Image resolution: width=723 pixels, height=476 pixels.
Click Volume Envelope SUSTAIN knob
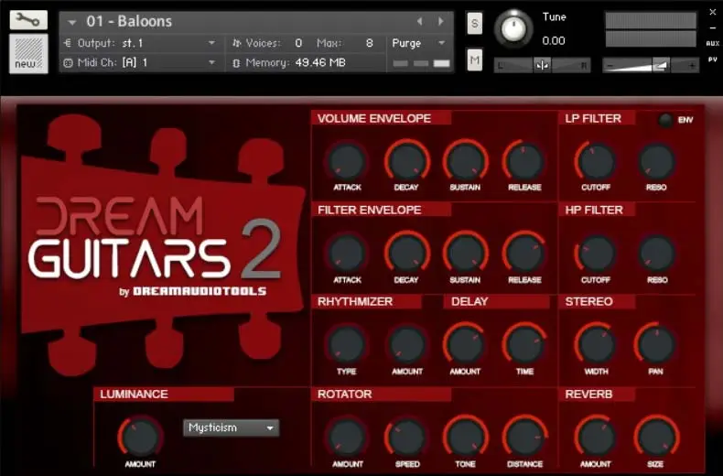tap(465, 161)
